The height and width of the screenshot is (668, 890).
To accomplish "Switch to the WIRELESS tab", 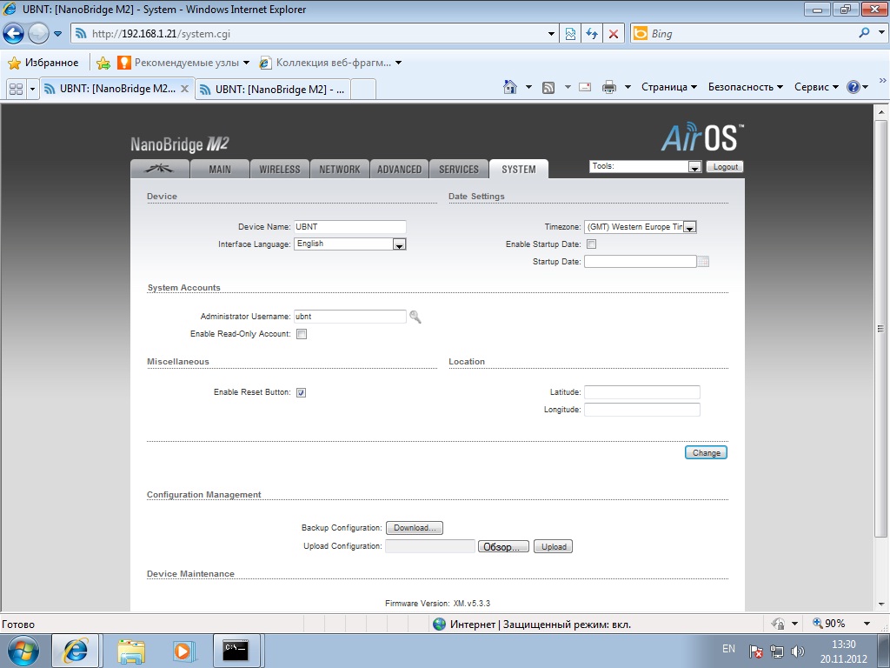I will coord(279,169).
